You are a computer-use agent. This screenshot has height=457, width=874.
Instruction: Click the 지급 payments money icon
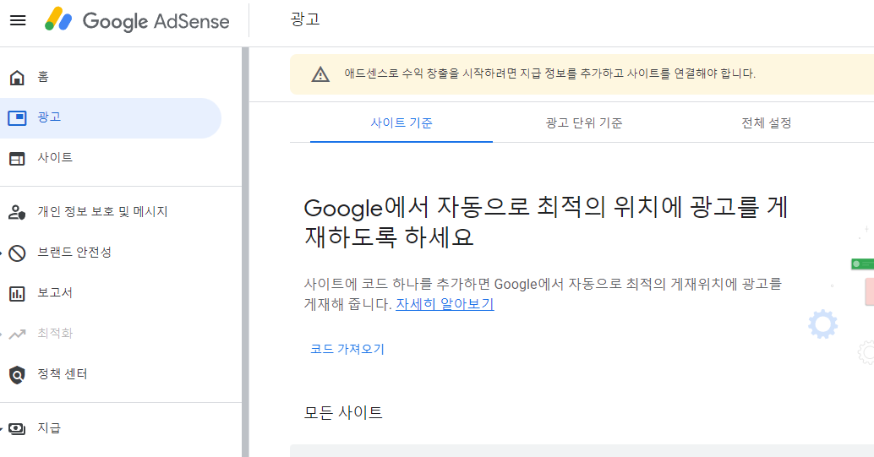(x=17, y=428)
